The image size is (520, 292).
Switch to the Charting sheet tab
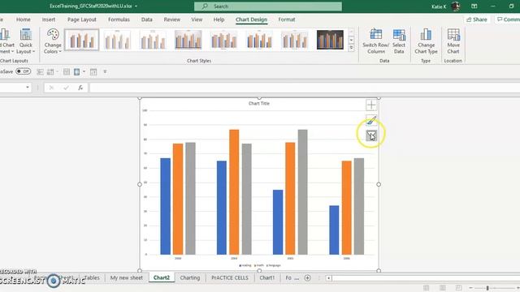(190, 277)
